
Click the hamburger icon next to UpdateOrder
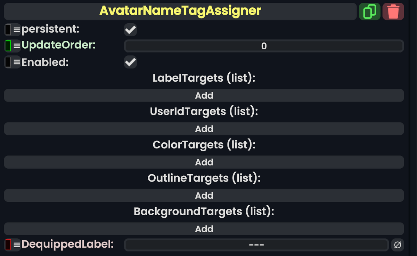point(15,45)
